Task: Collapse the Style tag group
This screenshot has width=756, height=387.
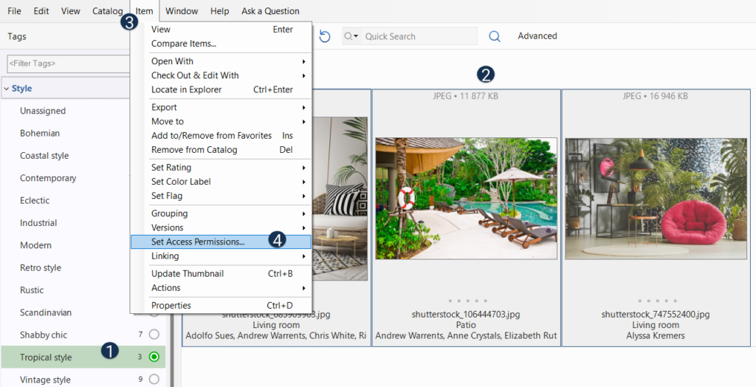Action: (x=7, y=89)
